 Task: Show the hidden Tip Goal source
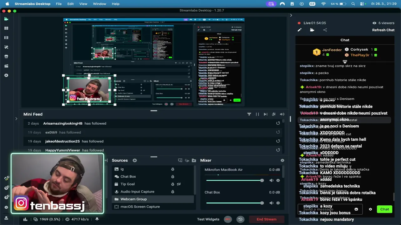coord(179,184)
